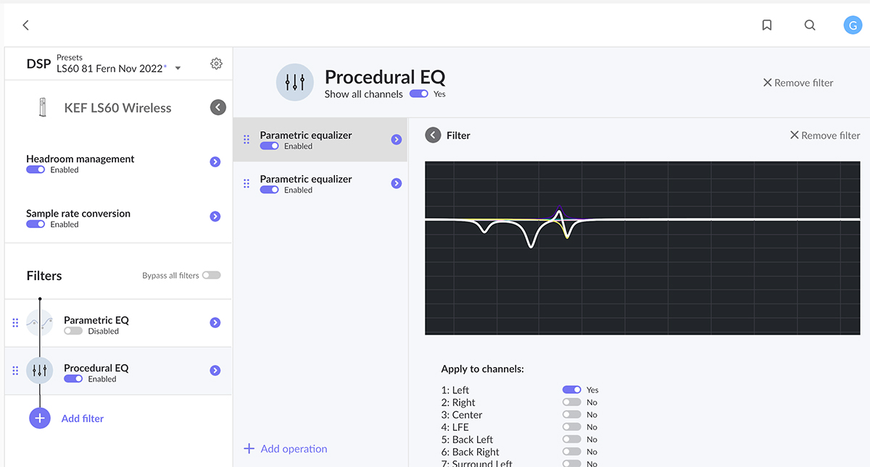Image resolution: width=870 pixels, height=467 pixels.
Task: Enable channel 3: Center switch
Action: (x=572, y=415)
